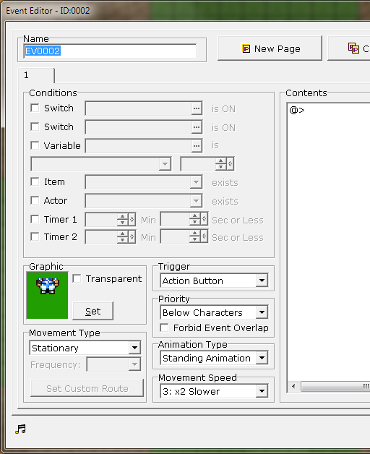Viewport: 370px width, 454px height.
Task: Toggle Forbid Event Overlap checkbox
Action: pyautogui.click(x=164, y=327)
